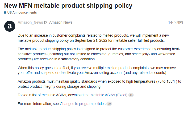Click the 44 click-count badge
This screenshot has height=113, width=192.
pos(131,95)
